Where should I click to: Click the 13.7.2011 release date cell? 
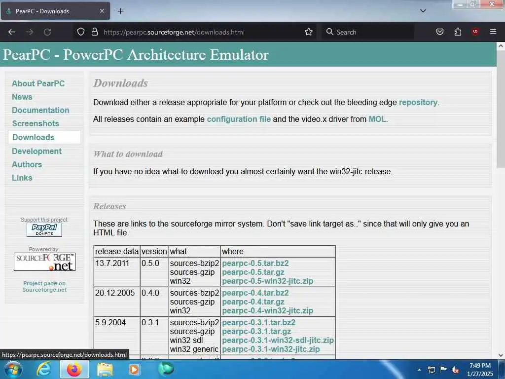(117, 272)
